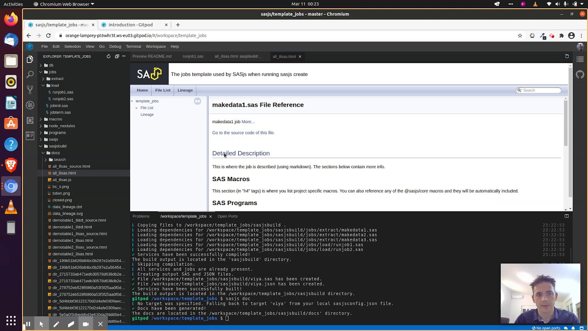The height and width of the screenshot is (331, 588).
Task: Open the Workspace menu
Action: (x=156, y=46)
